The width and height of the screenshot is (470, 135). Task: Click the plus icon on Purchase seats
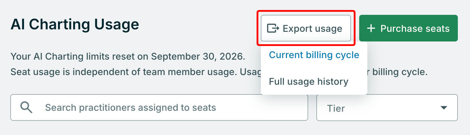pos(371,28)
